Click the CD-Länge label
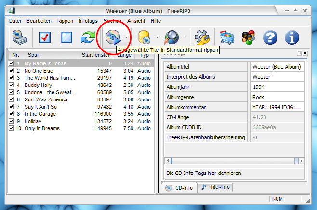 pyautogui.click(x=178, y=117)
